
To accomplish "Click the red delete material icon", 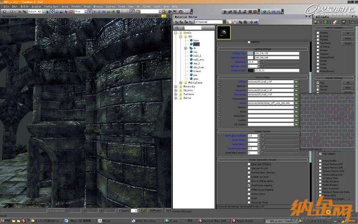I will pos(234,22).
